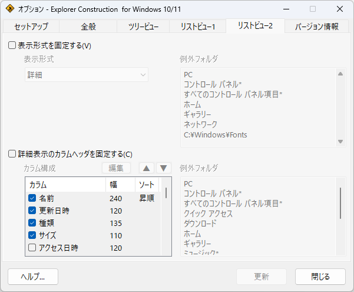Click the ヘルプ button
354x292 pixels.
pos(33,277)
